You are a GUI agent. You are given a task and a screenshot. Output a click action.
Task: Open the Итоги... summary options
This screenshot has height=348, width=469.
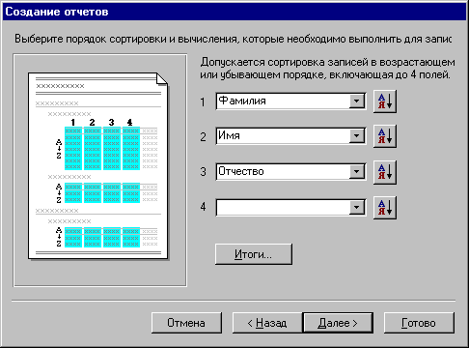[254, 254]
